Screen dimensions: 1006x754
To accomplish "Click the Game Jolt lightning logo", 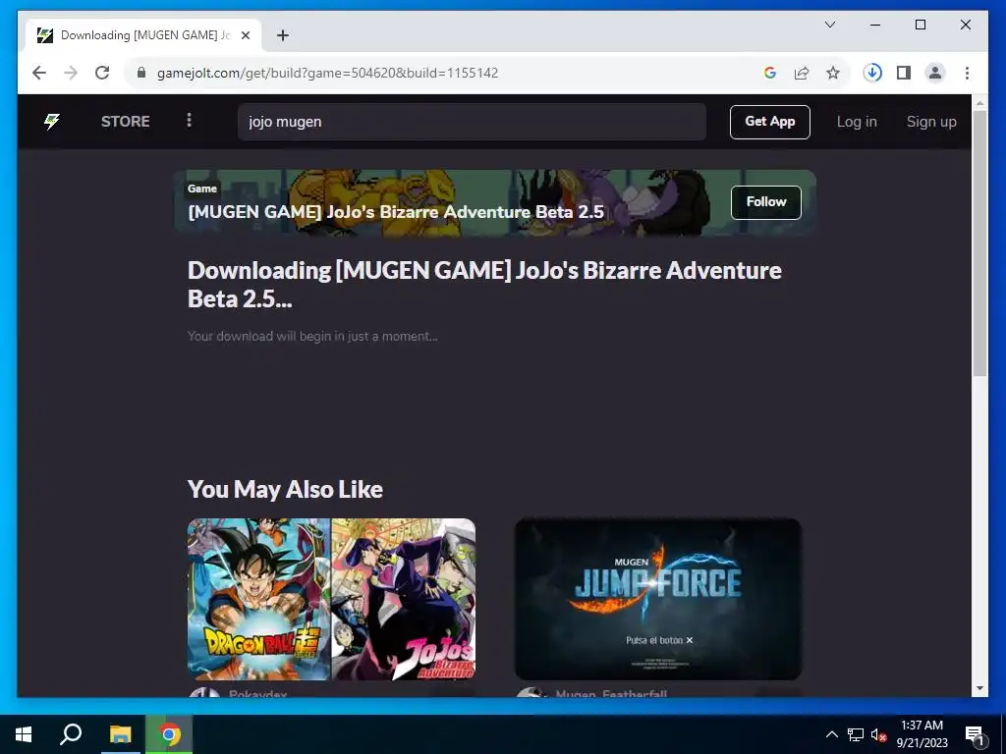I will 52,121.
